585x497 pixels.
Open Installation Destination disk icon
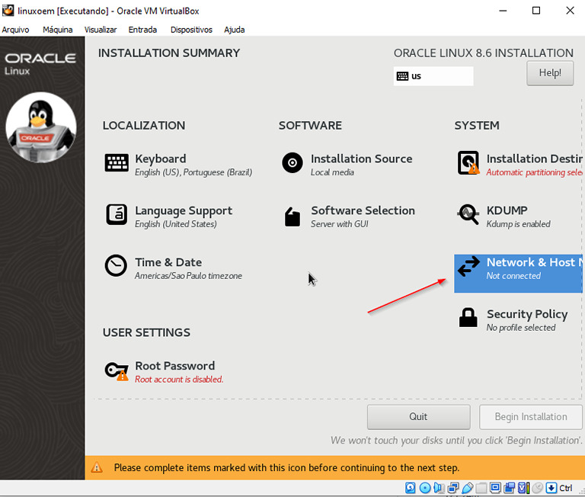468,163
